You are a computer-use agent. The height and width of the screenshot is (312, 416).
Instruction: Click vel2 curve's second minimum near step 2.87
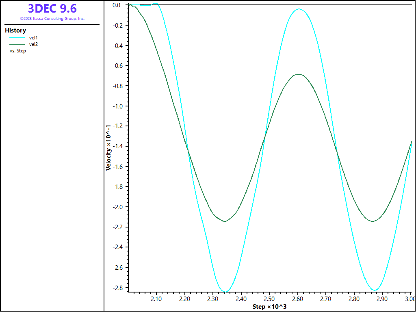tap(373, 221)
